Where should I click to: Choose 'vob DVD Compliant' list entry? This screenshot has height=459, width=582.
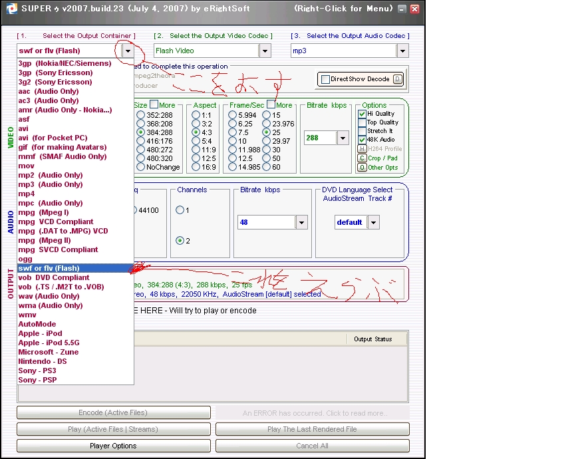coord(75,277)
